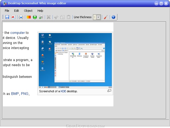Click the Cut scissors icon

(56, 17)
